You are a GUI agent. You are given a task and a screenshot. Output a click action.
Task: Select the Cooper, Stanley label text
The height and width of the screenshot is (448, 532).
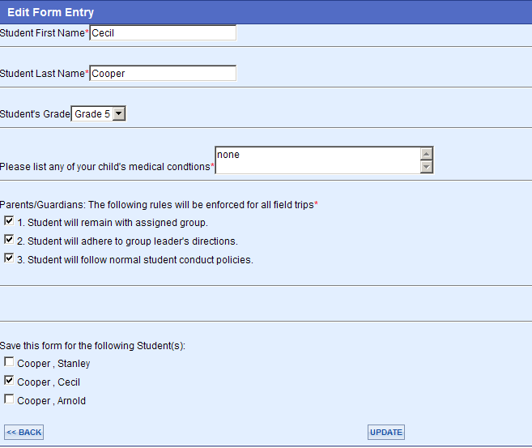pos(53,364)
